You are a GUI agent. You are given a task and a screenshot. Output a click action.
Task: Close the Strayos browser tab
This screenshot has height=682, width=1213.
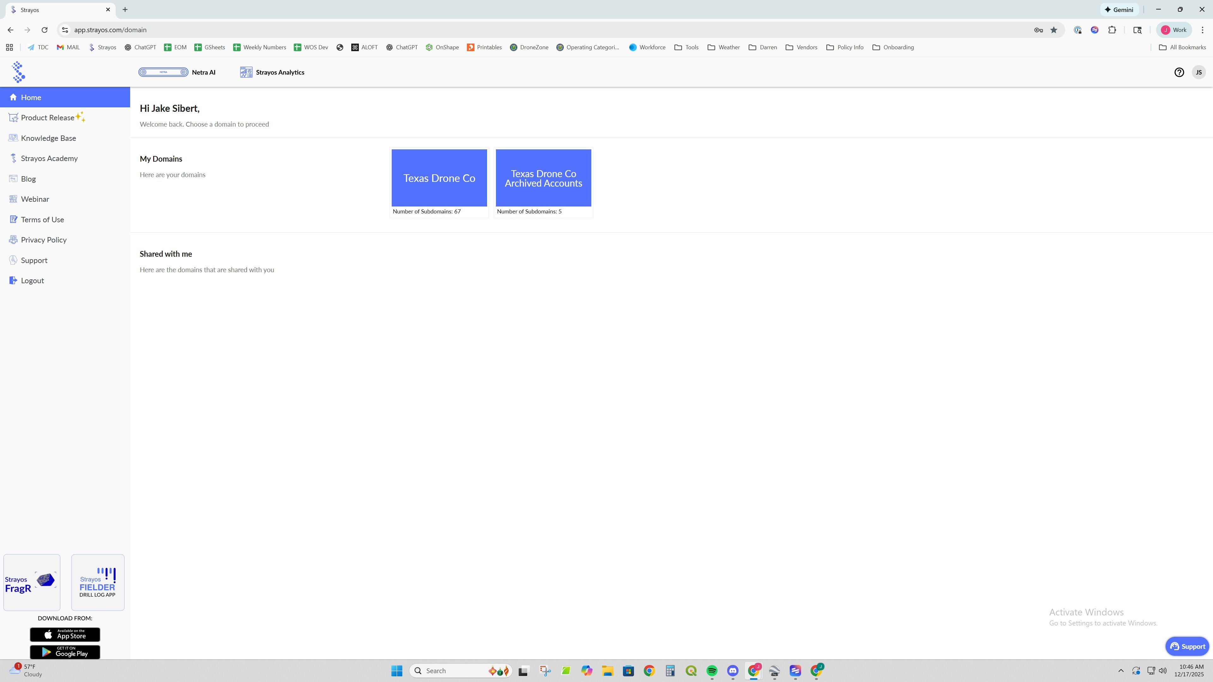(x=108, y=9)
